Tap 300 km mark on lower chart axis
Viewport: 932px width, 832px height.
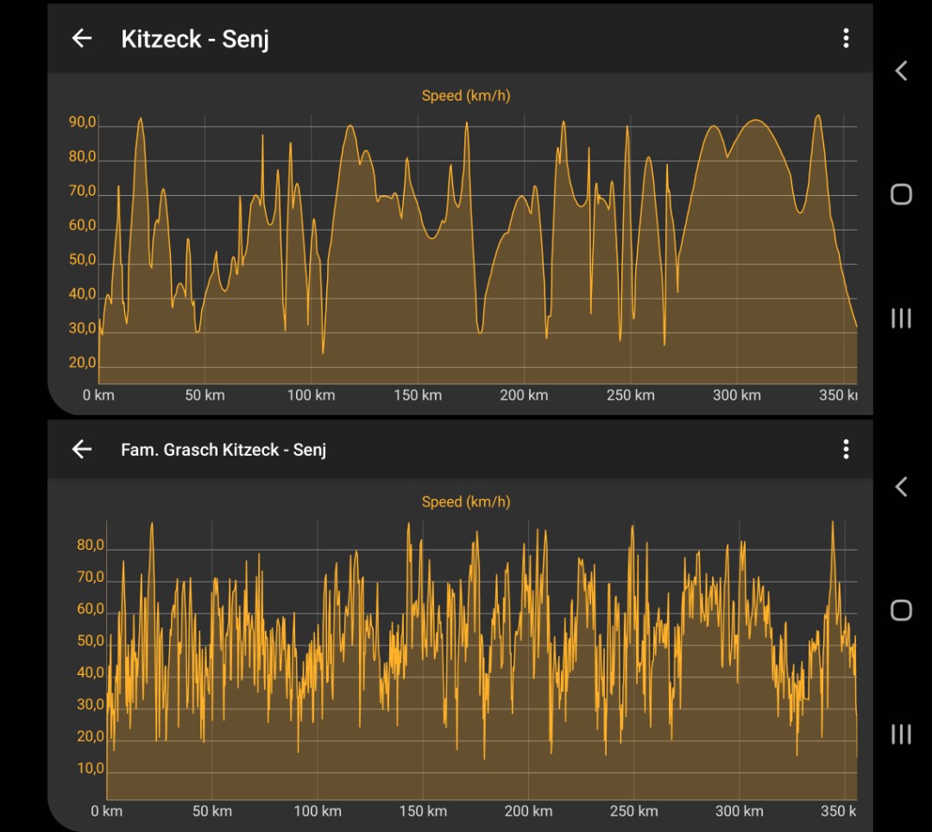point(740,811)
